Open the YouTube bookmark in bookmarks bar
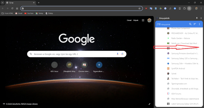The width and height of the screenshot is (204, 108). point(29,13)
